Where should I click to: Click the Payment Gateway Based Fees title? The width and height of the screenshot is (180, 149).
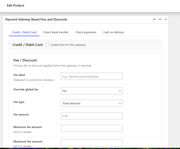(36, 19)
